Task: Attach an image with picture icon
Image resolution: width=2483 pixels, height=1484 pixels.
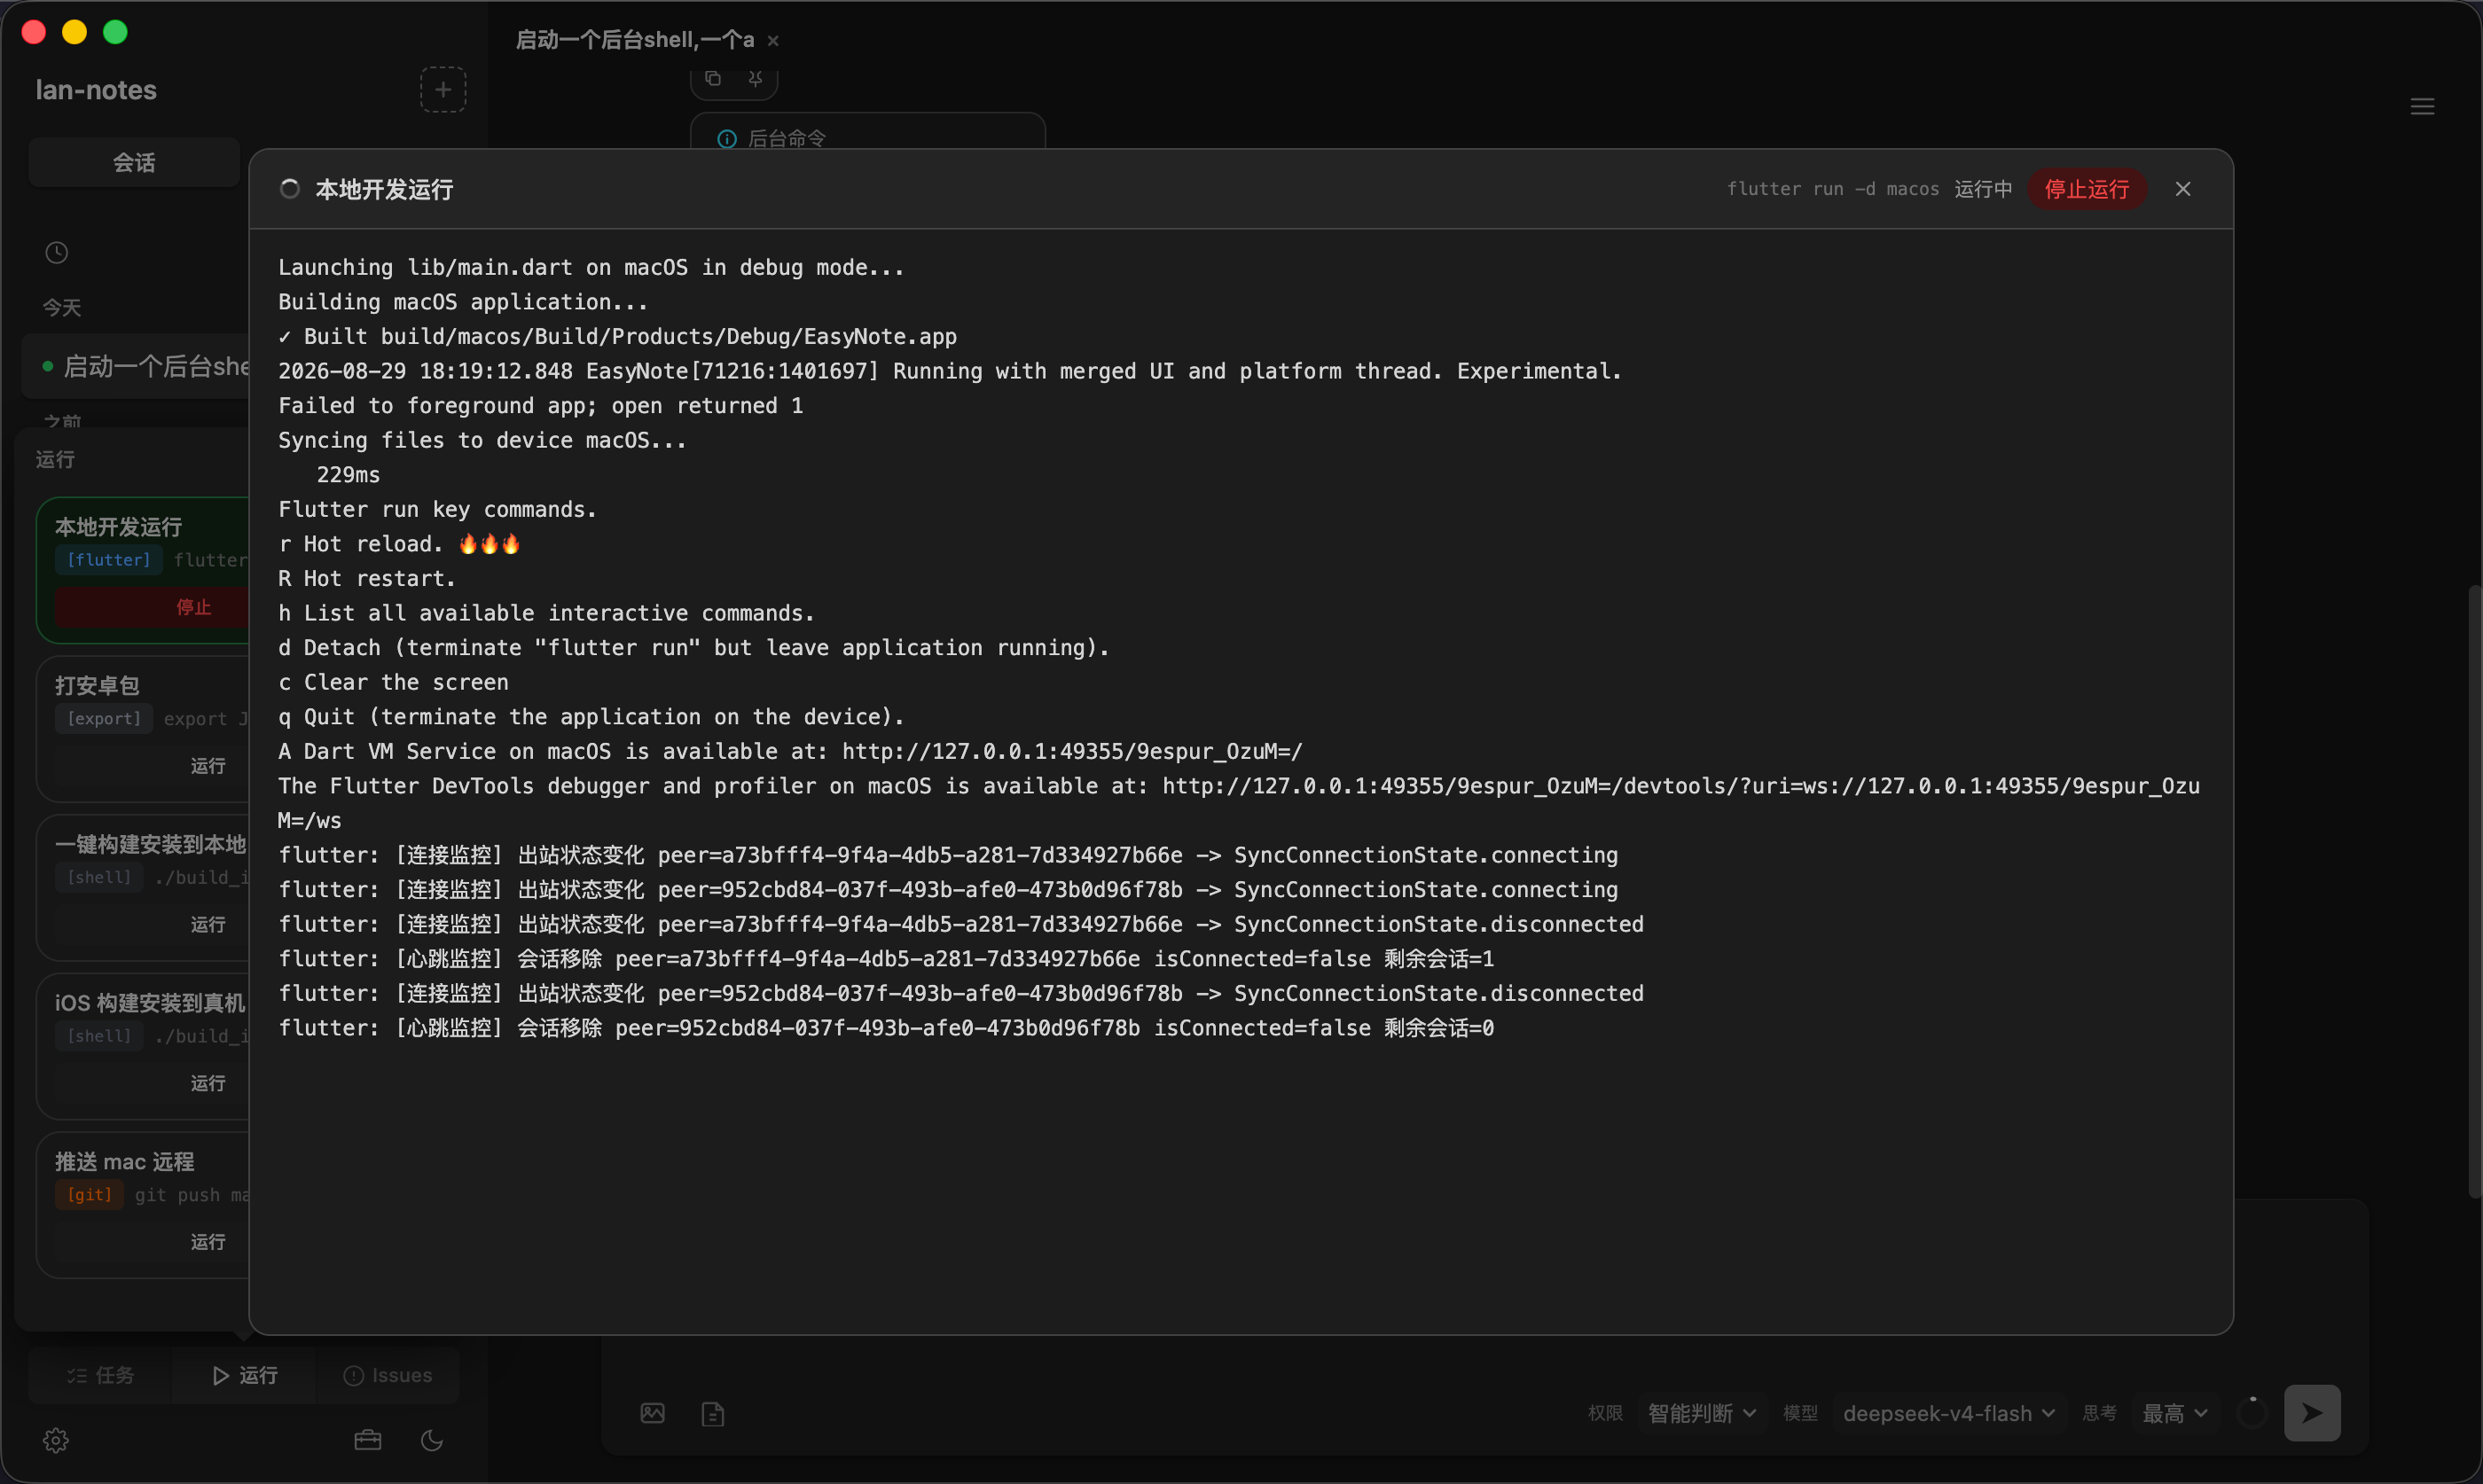Action: [x=653, y=1413]
